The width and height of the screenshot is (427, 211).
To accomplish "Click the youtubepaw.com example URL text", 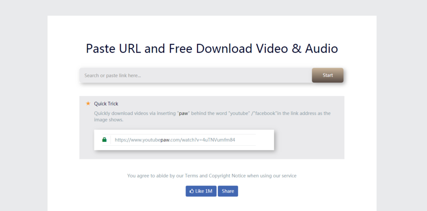I will point(175,140).
